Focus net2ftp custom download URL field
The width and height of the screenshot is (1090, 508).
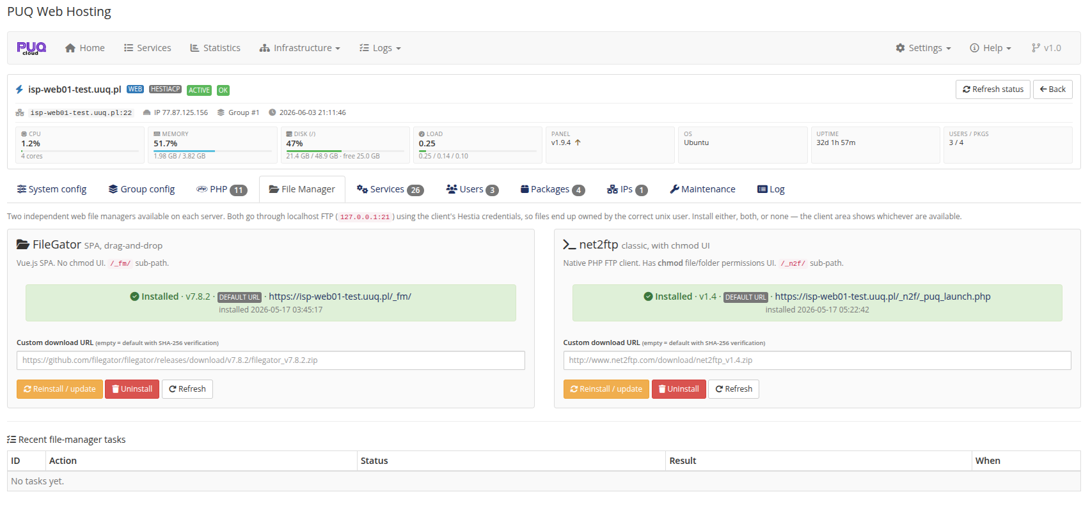[817, 360]
